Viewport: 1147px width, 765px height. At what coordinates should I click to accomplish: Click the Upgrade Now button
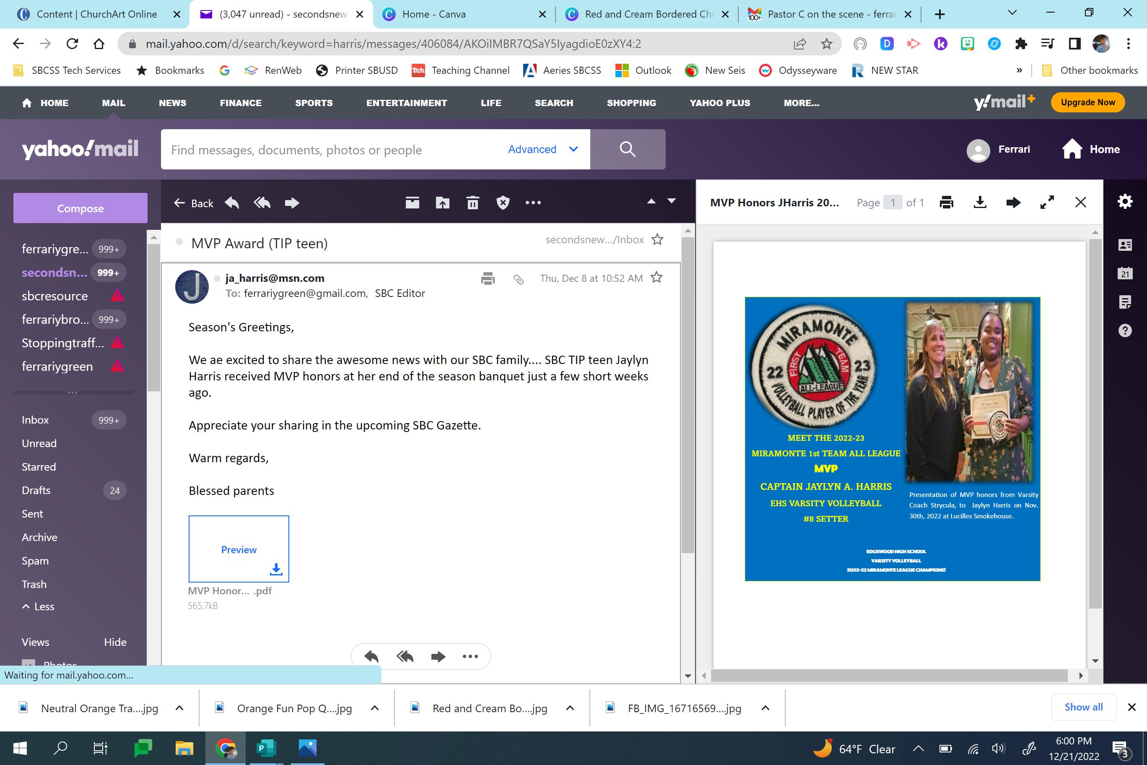[x=1087, y=102]
